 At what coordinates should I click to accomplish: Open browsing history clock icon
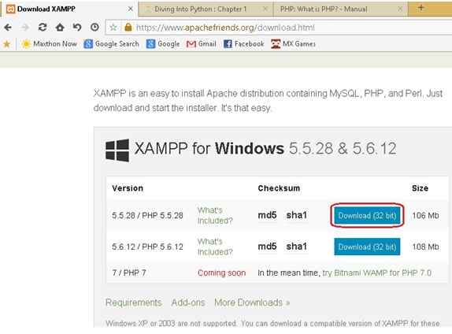tap(94, 28)
